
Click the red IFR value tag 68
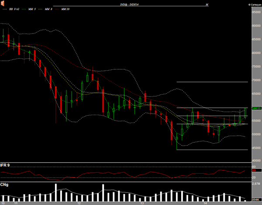click(253, 170)
